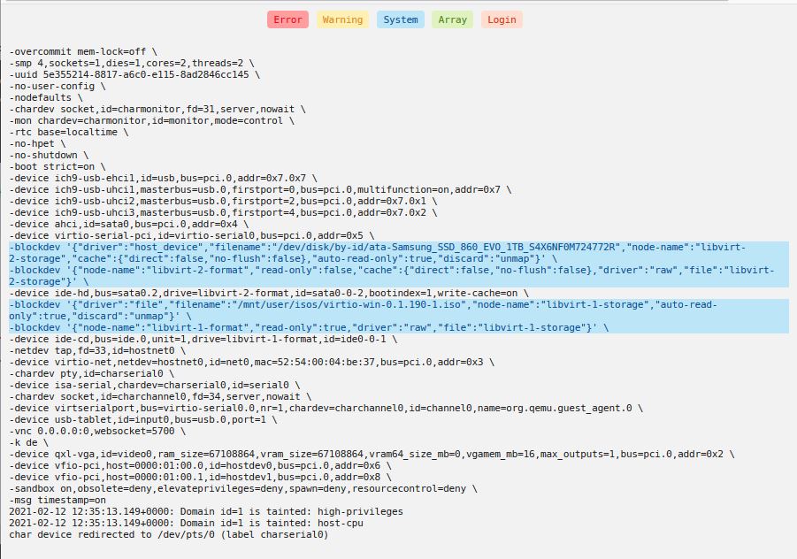Click the '-uuid 5e355214-8817' log line
Viewport: 797px width, 559px height.
tap(134, 74)
